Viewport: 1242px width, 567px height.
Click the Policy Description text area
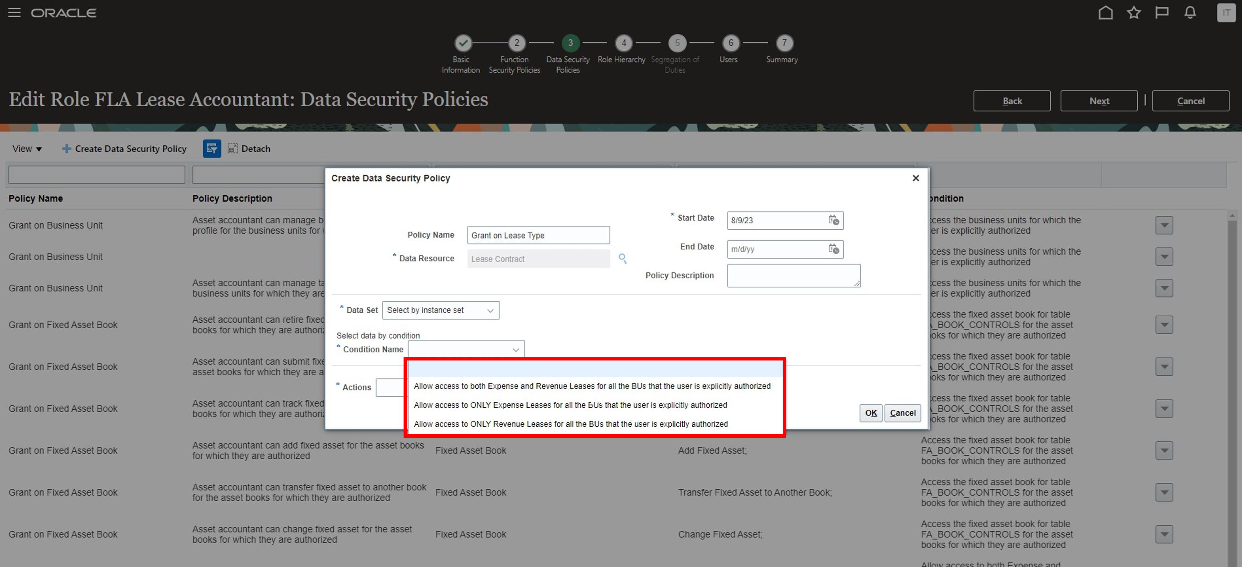coord(793,275)
